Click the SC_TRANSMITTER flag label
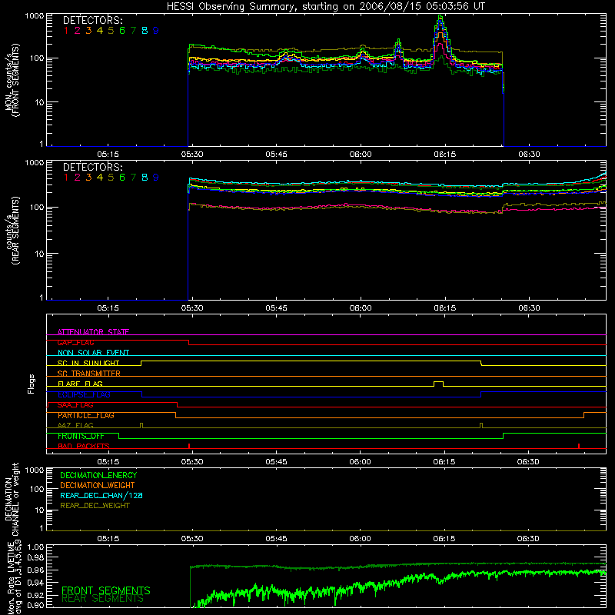This screenshot has height=615, width=615. (x=88, y=373)
